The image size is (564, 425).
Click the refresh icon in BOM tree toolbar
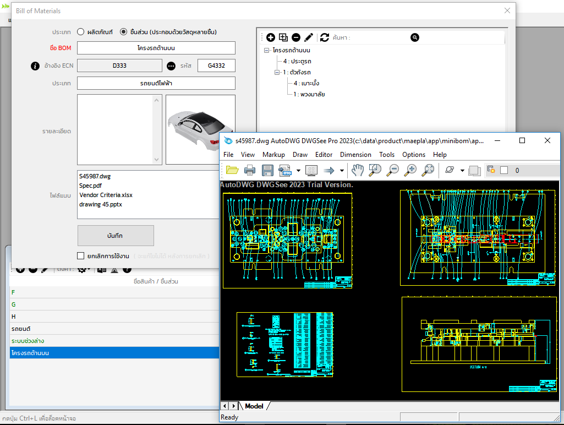(x=325, y=37)
